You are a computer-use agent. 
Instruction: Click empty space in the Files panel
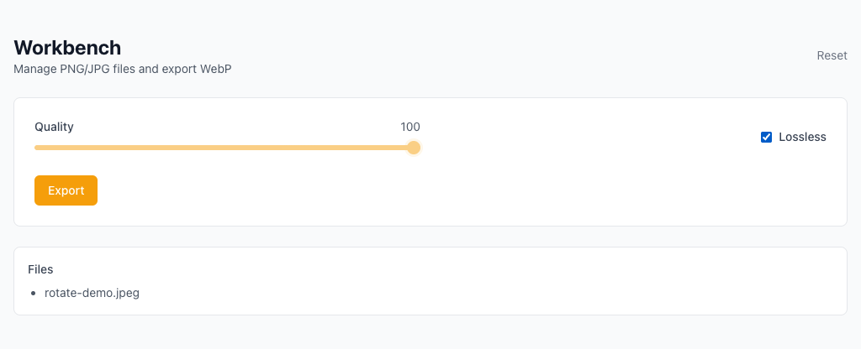tap(504, 285)
